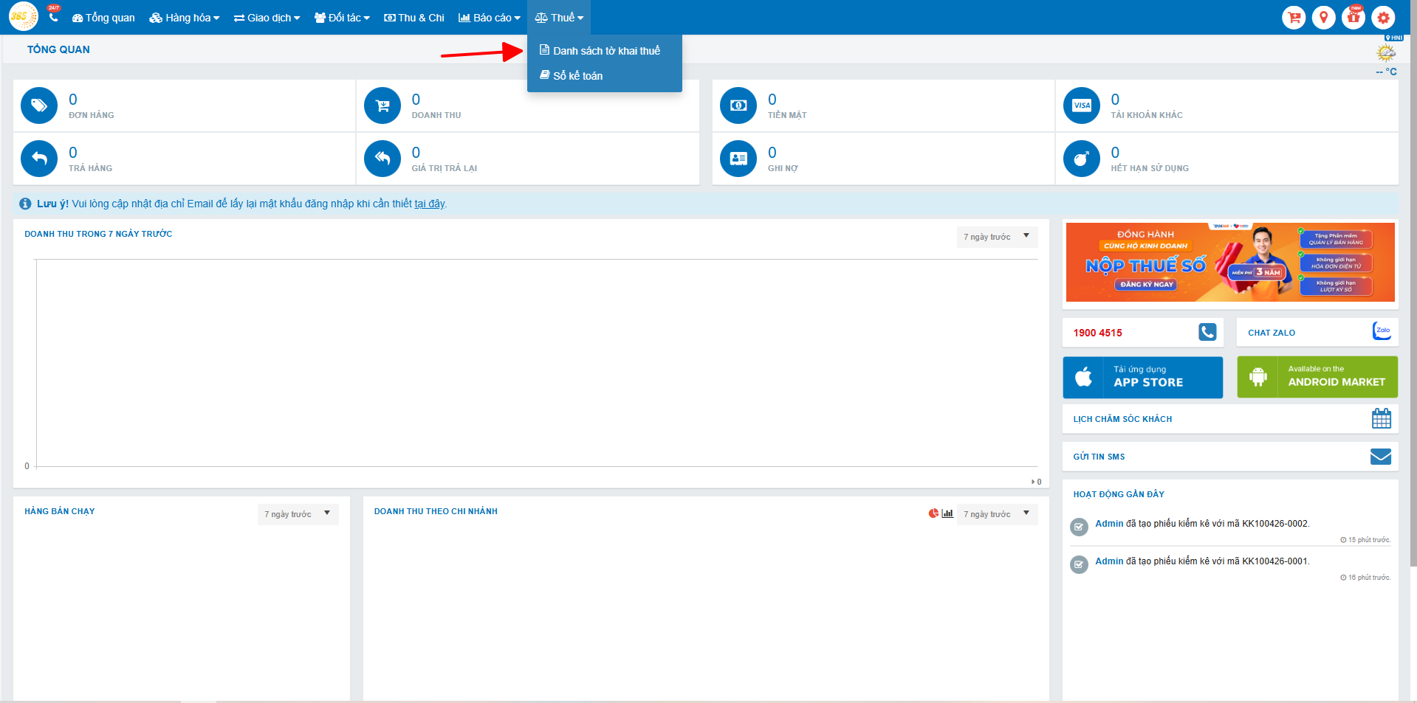Open settings via the gear icon
The width and height of the screenshot is (1417, 703).
click(x=1383, y=18)
